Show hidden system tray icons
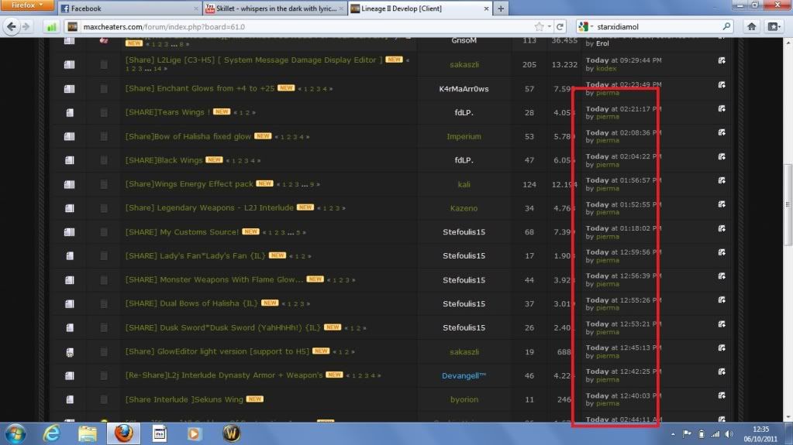 pos(671,434)
